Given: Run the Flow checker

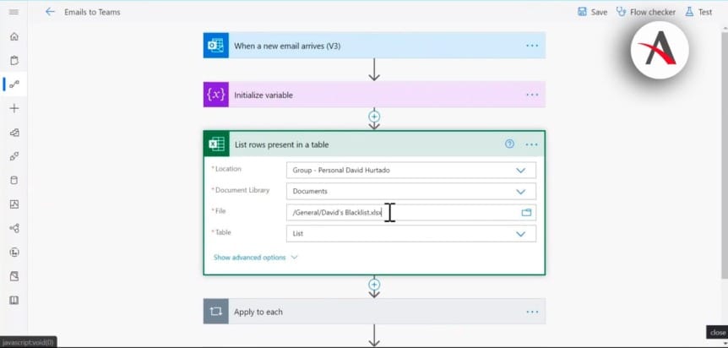Looking at the screenshot, I should [x=645, y=12].
